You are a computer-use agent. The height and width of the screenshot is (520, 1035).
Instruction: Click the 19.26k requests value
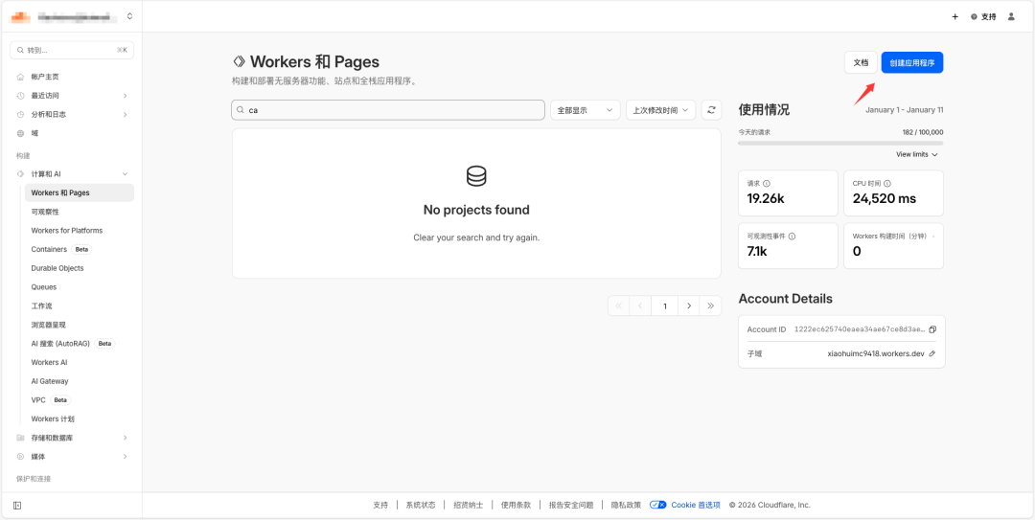coord(766,198)
